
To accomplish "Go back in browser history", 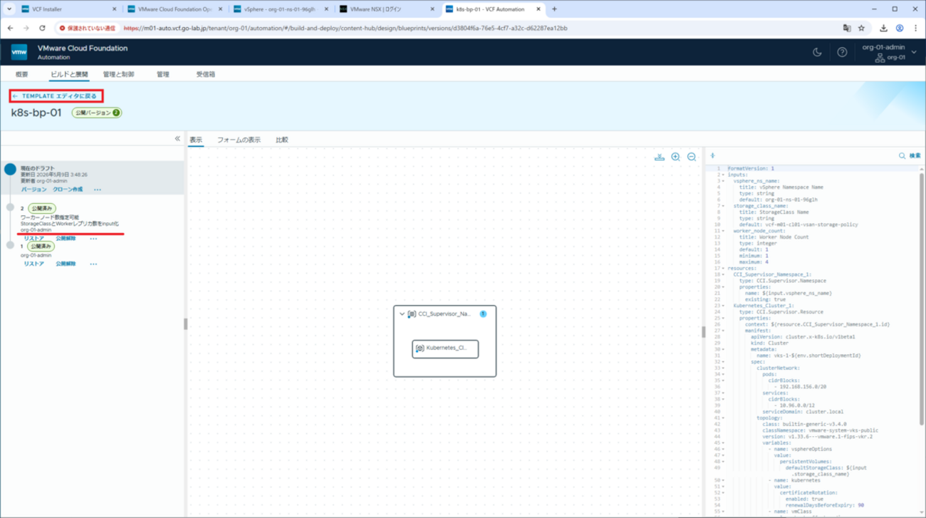I will [x=10, y=29].
